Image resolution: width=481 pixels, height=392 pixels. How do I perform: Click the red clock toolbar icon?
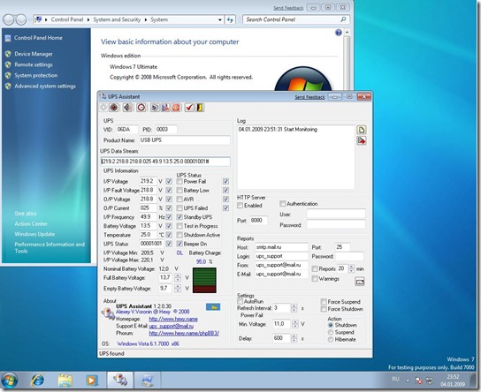141,108
